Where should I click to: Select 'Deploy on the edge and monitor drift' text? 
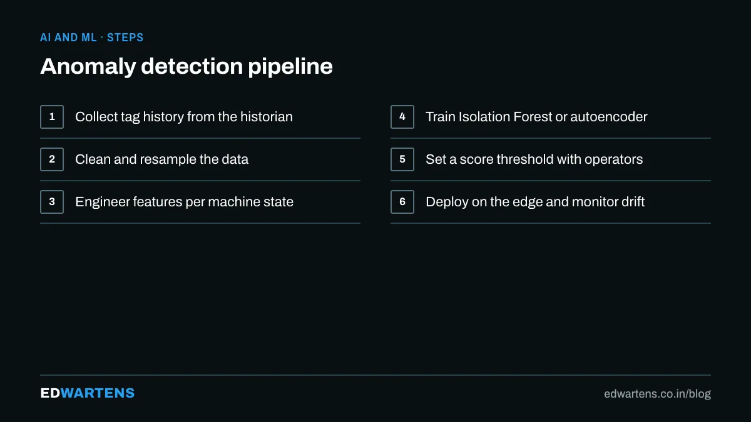535,202
